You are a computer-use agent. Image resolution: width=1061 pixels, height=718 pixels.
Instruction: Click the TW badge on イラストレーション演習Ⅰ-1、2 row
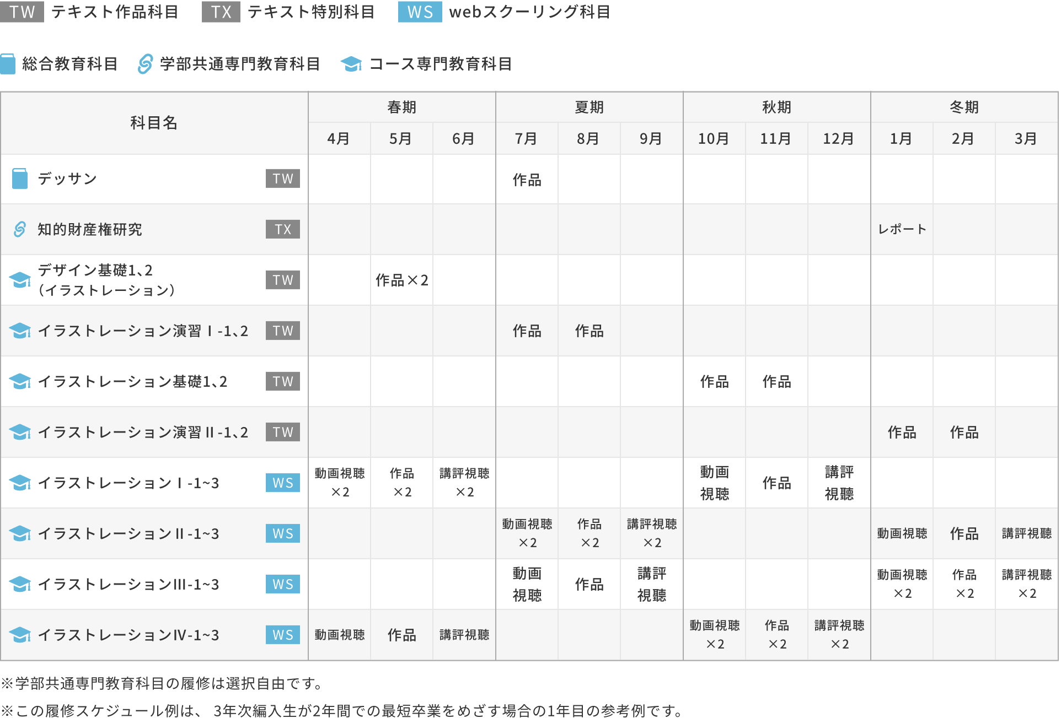click(282, 331)
